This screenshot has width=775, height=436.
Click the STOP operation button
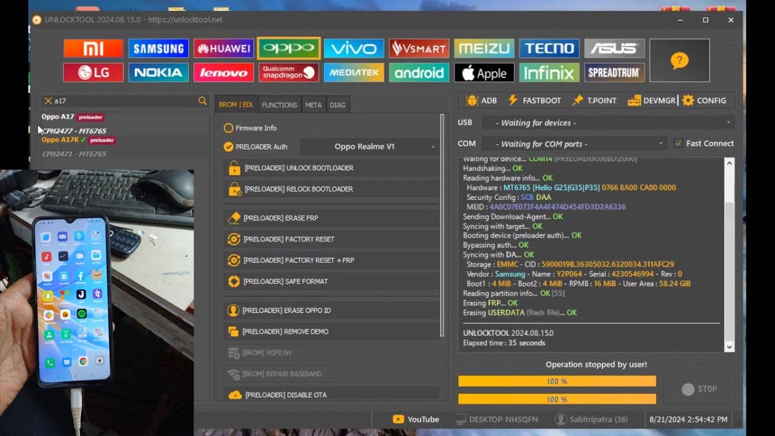699,389
